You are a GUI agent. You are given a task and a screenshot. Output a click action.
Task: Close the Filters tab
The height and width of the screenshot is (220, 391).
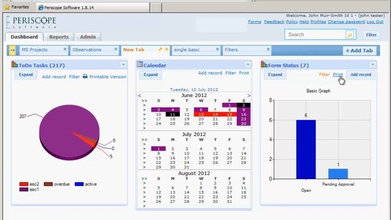coord(268,49)
